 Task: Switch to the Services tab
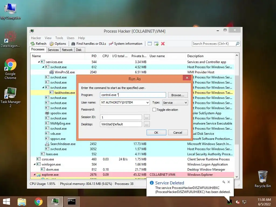(x=53, y=50)
